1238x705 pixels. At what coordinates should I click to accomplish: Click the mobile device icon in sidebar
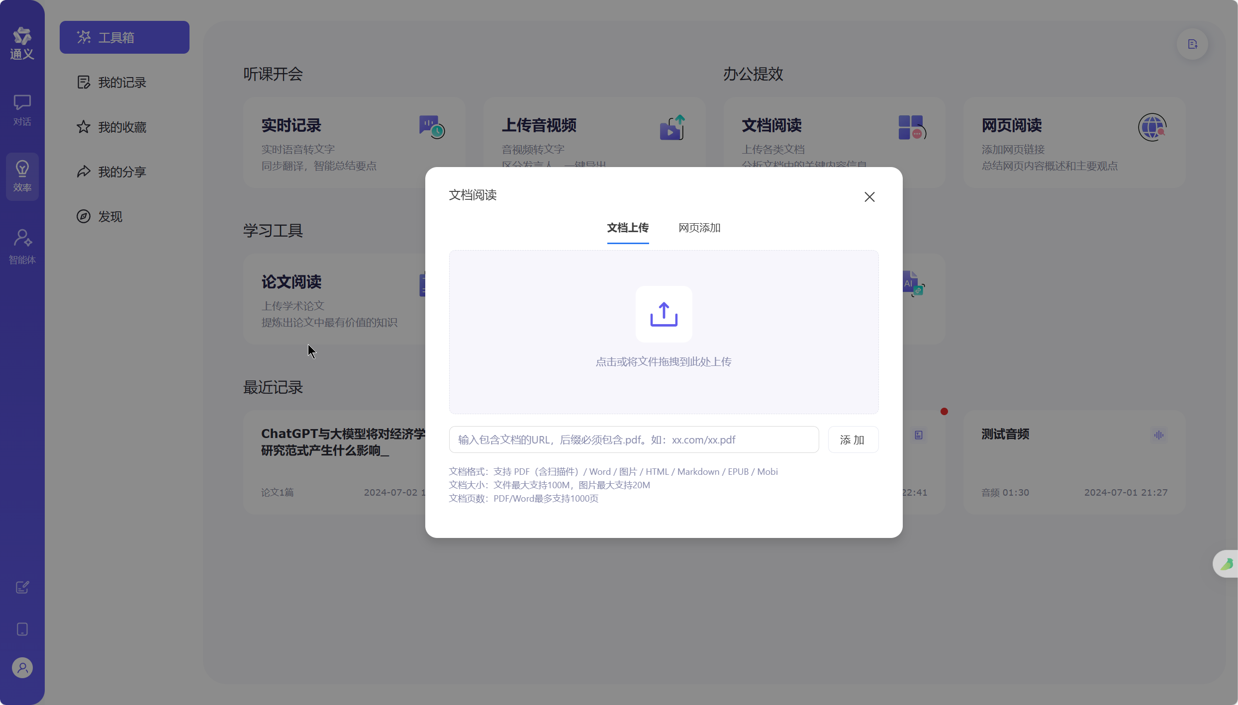tap(22, 629)
